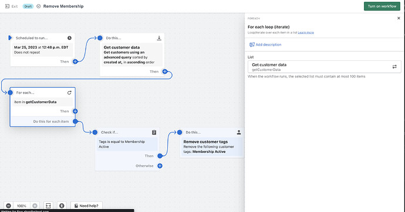The height and width of the screenshot is (212, 405).
Task: Zoom in the canvas
Action: click(35, 206)
